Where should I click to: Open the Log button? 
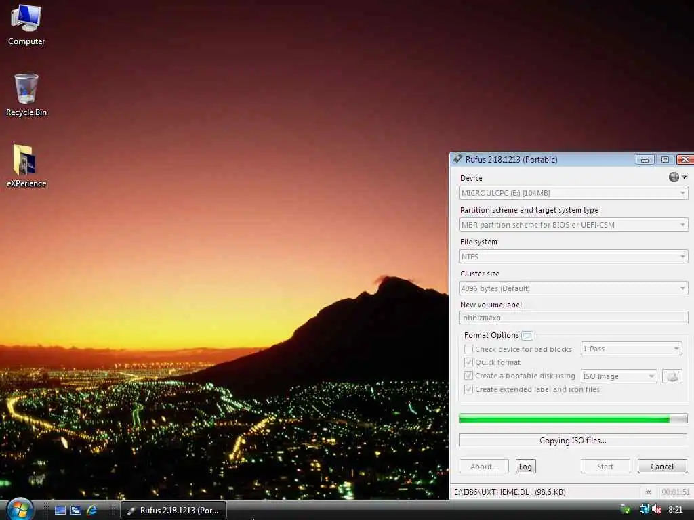point(525,467)
